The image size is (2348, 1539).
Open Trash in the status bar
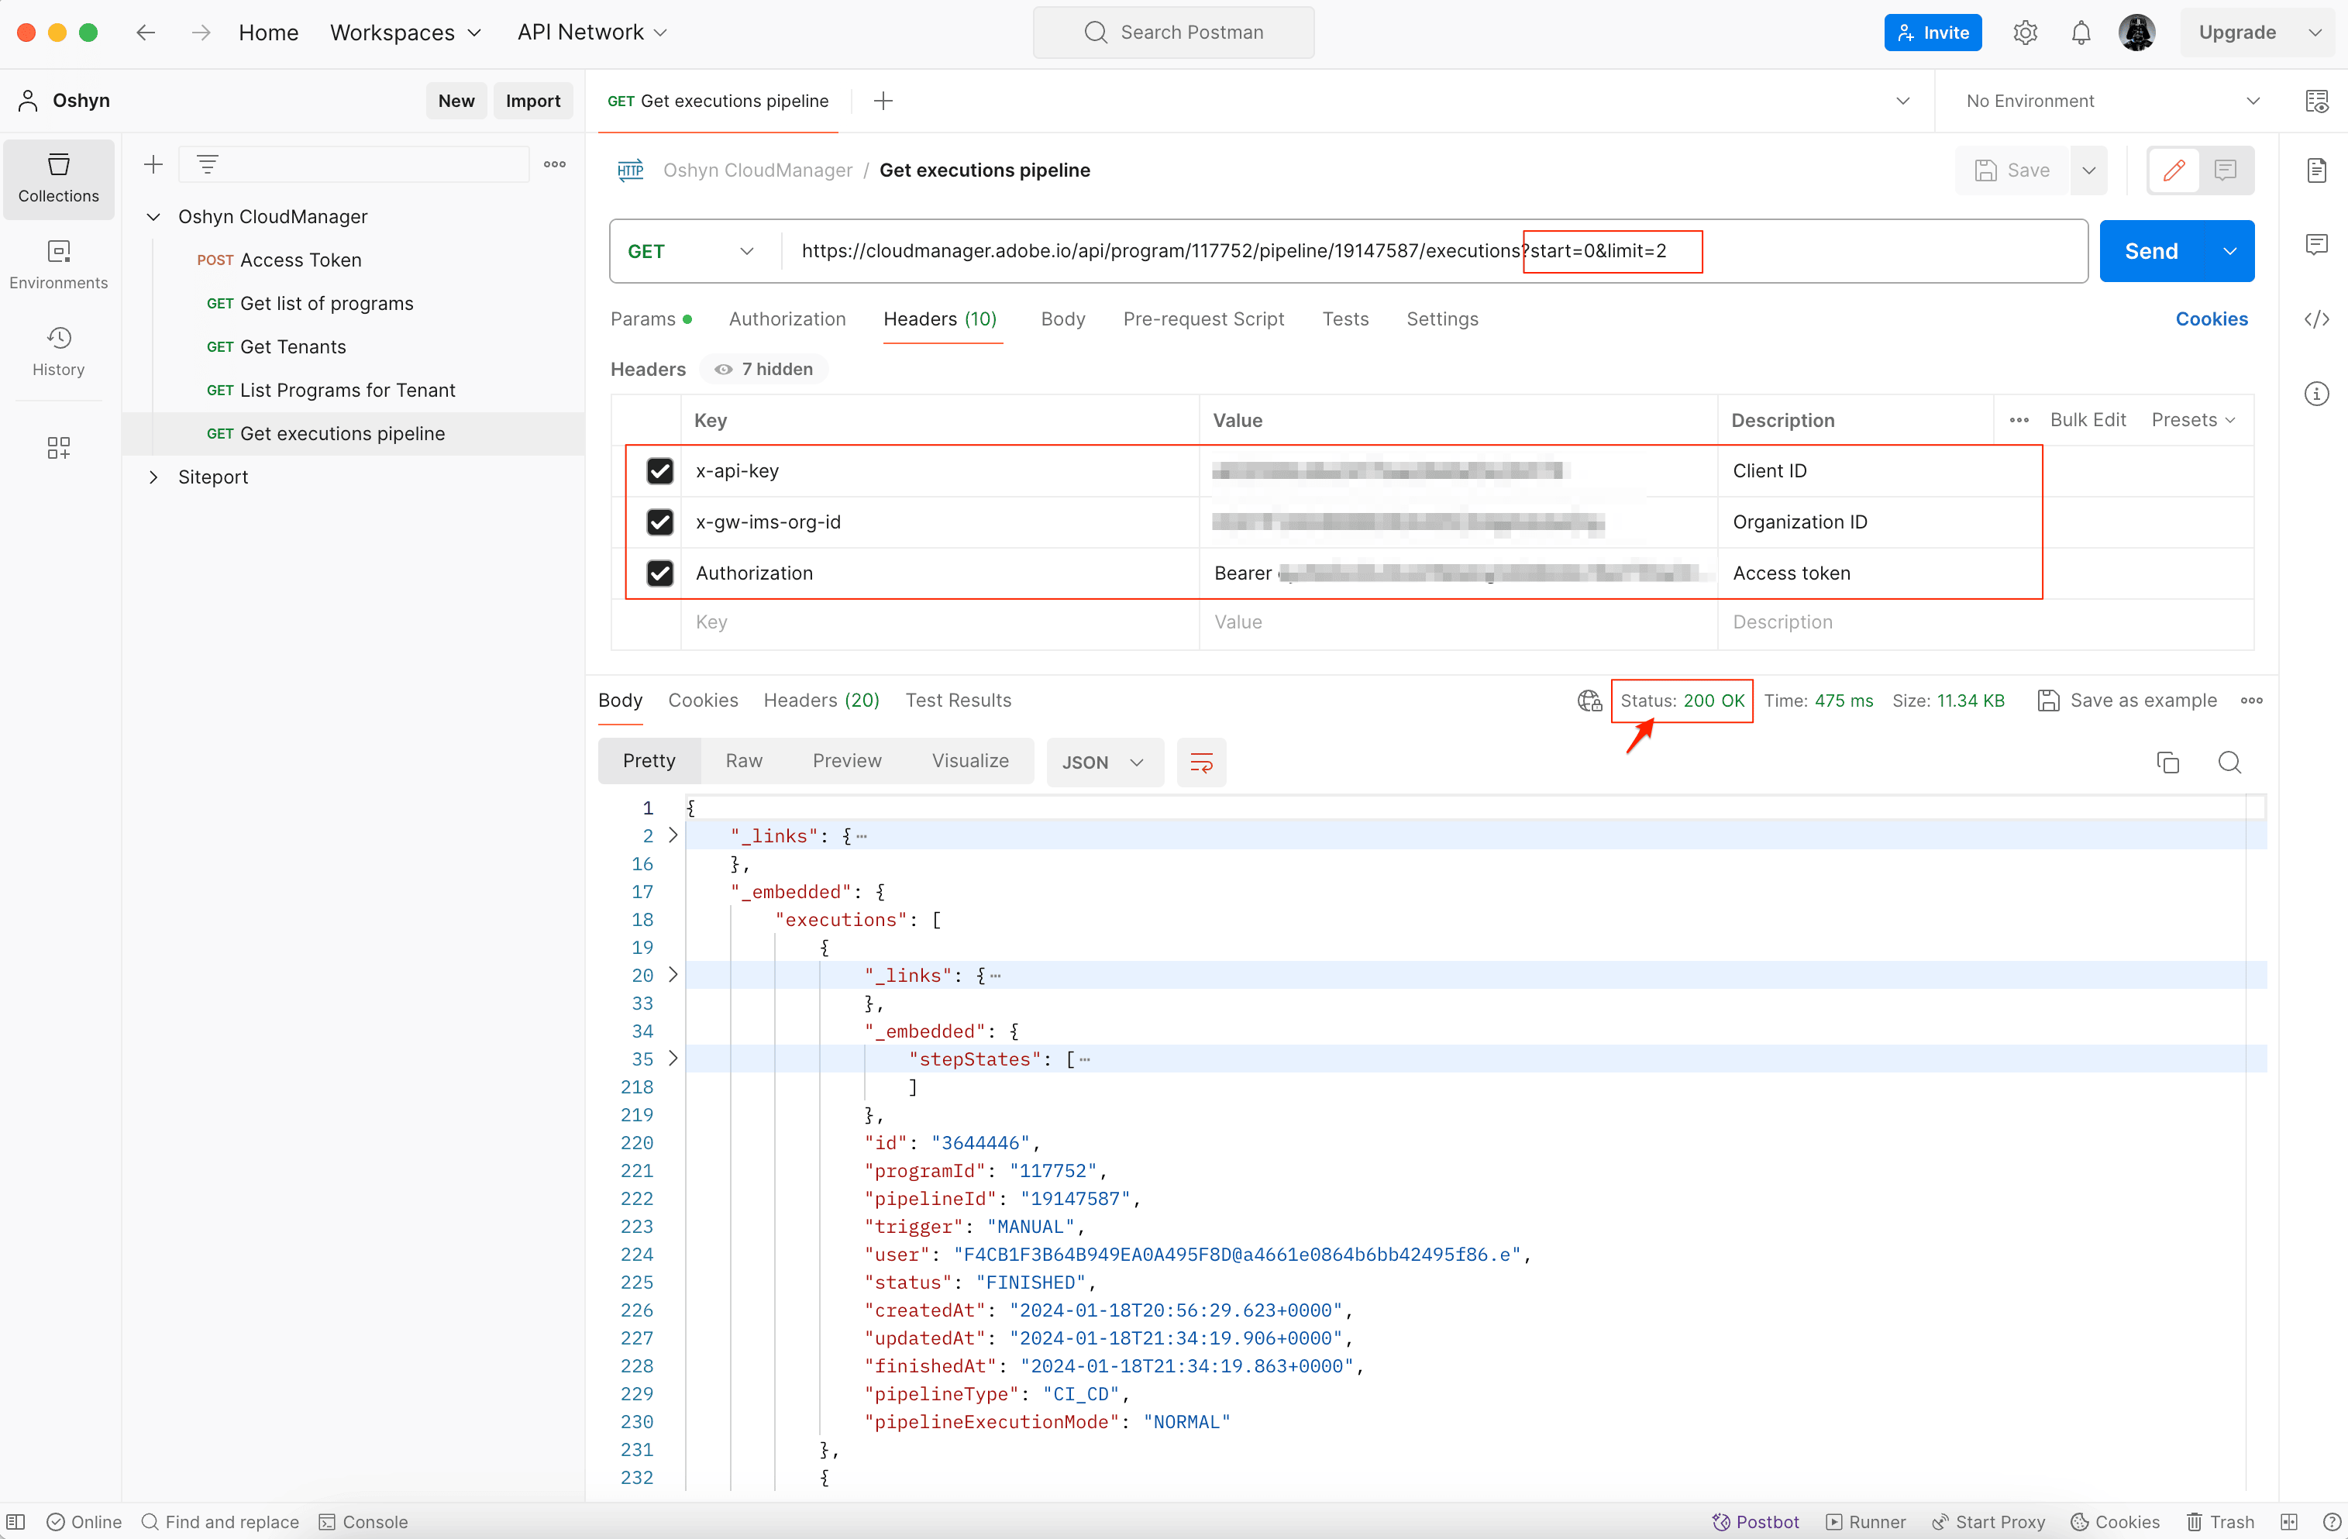click(x=2221, y=1521)
